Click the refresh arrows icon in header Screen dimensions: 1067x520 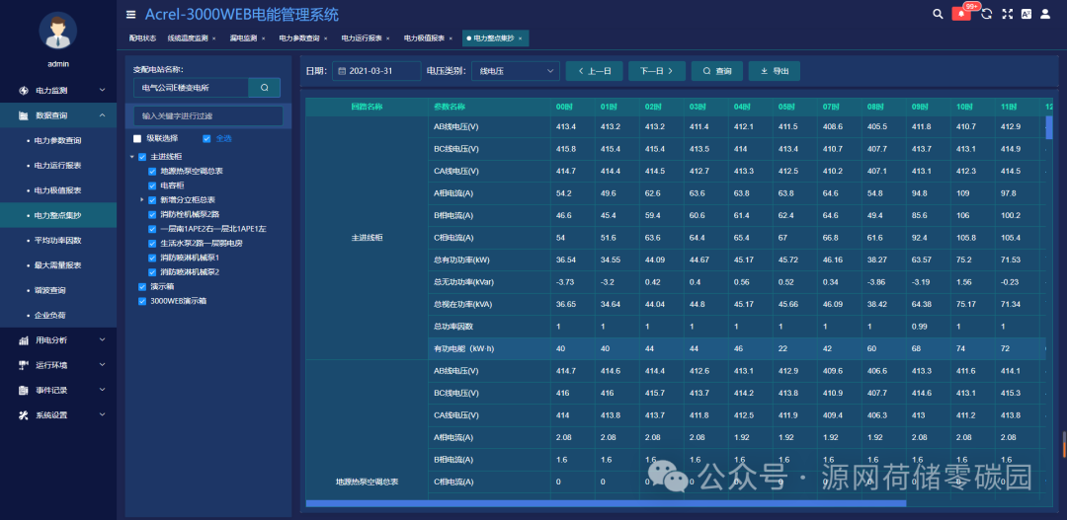point(986,14)
